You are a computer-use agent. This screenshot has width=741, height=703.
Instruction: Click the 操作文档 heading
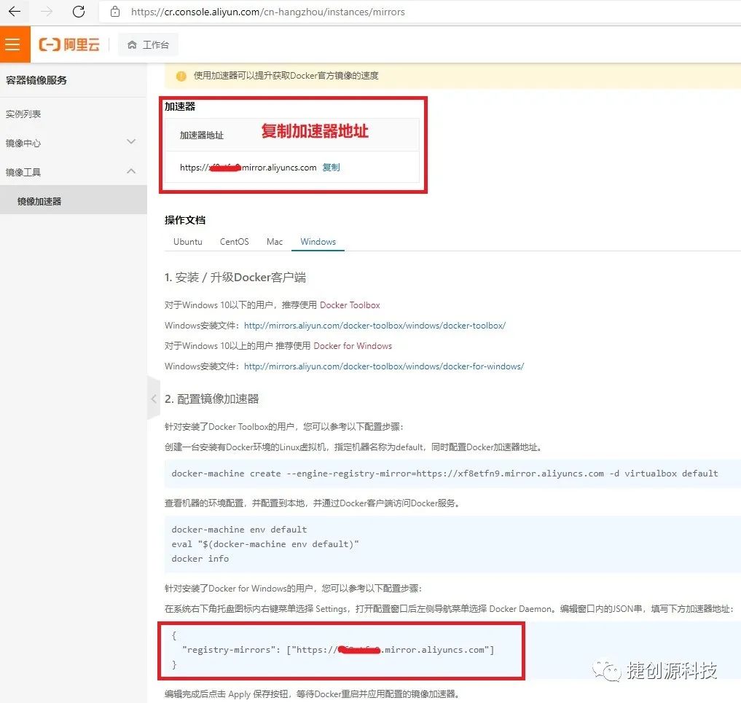(x=185, y=220)
